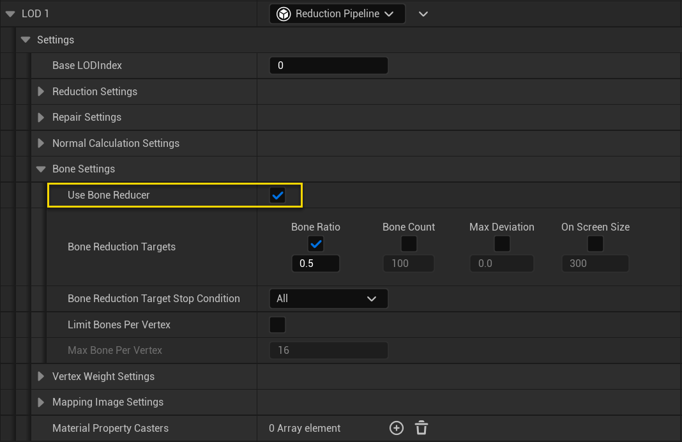Disable Use Bone Reducer
Image resolution: width=682 pixels, height=442 pixels.
[277, 195]
